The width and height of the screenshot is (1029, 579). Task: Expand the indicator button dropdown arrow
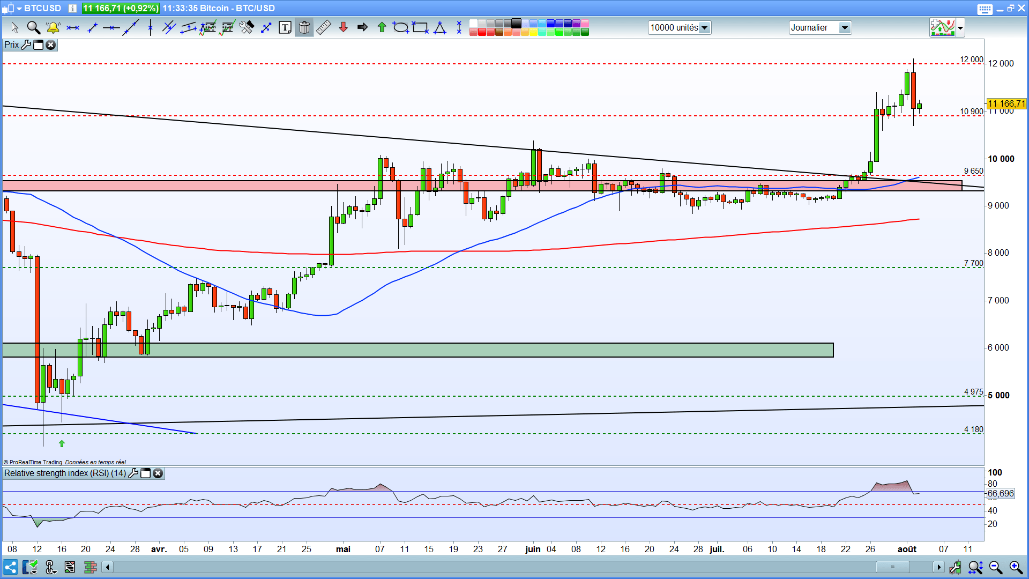coord(960,27)
